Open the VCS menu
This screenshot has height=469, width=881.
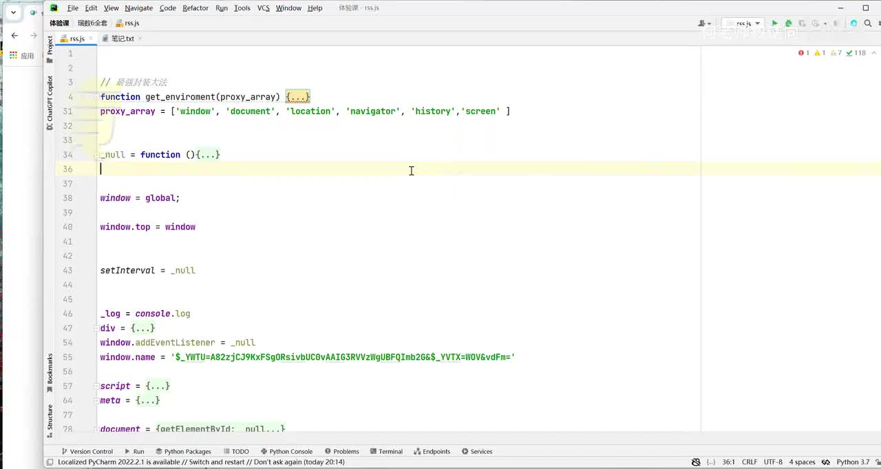[x=264, y=8]
